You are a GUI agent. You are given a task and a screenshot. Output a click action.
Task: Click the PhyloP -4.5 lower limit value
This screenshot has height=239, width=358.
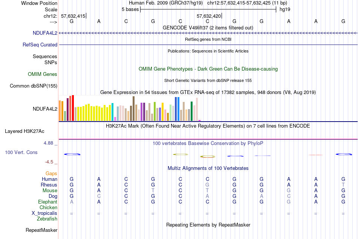[49, 162]
